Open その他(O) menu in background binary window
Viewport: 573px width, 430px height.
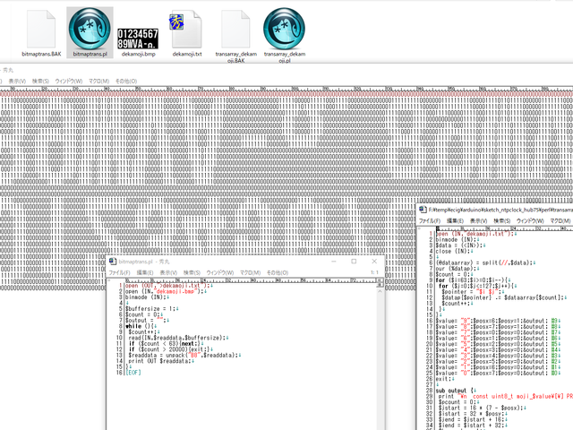click(125, 81)
